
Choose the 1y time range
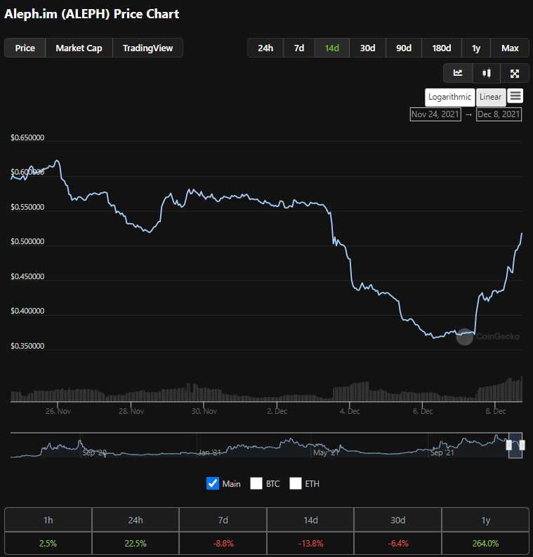coord(475,48)
